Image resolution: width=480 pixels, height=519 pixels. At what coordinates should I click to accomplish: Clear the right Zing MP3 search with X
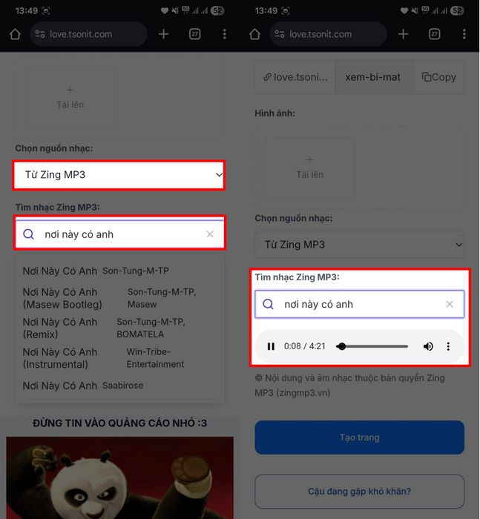coord(450,304)
